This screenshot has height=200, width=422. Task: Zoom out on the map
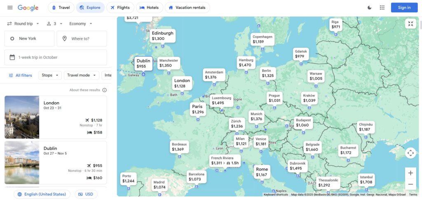410,184
